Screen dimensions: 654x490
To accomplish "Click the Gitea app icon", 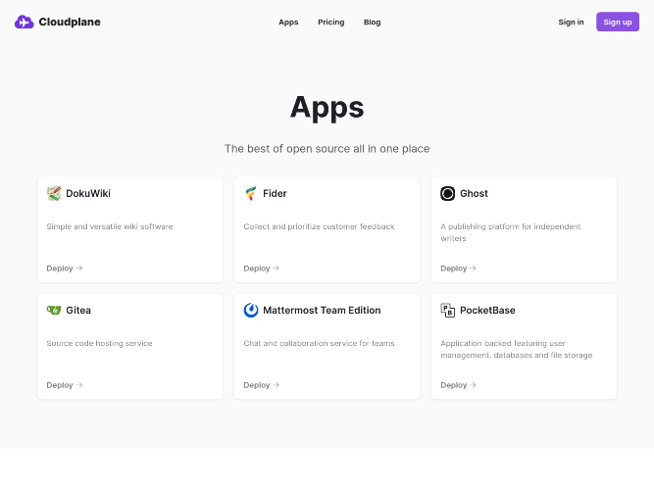I will tap(54, 310).
